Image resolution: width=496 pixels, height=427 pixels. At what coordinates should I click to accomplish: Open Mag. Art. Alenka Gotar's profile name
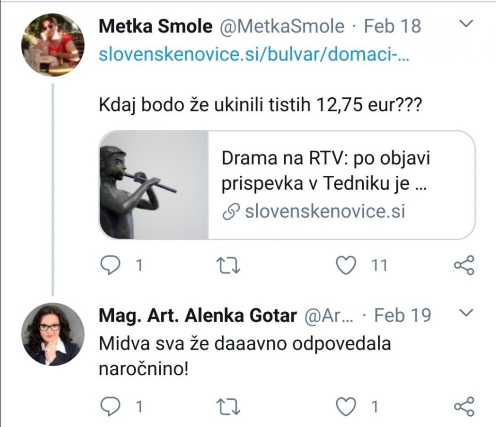coord(197,316)
